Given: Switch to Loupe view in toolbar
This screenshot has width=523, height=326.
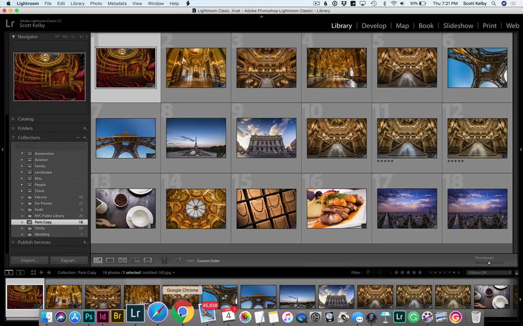Looking at the screenshot, I should (110, 260).
